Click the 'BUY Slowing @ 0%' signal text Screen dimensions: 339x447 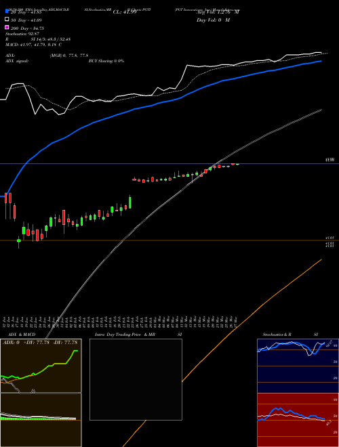point(106,61)
